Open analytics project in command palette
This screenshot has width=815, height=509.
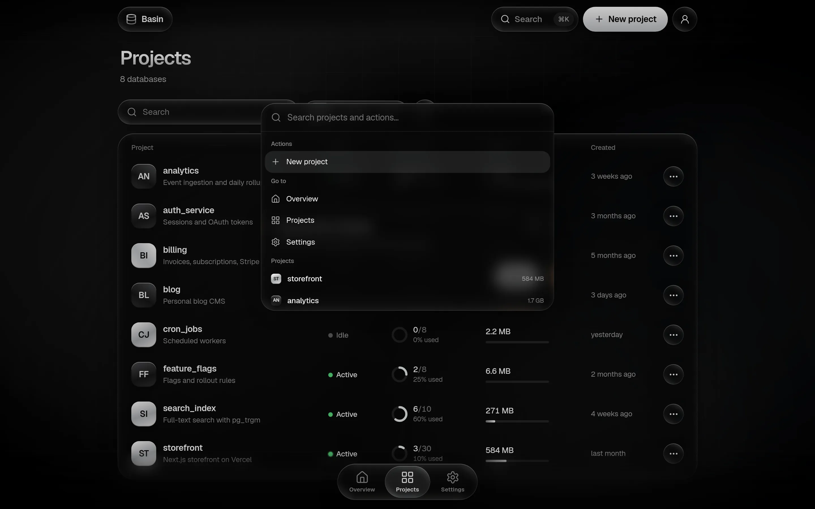pos(407,300)
